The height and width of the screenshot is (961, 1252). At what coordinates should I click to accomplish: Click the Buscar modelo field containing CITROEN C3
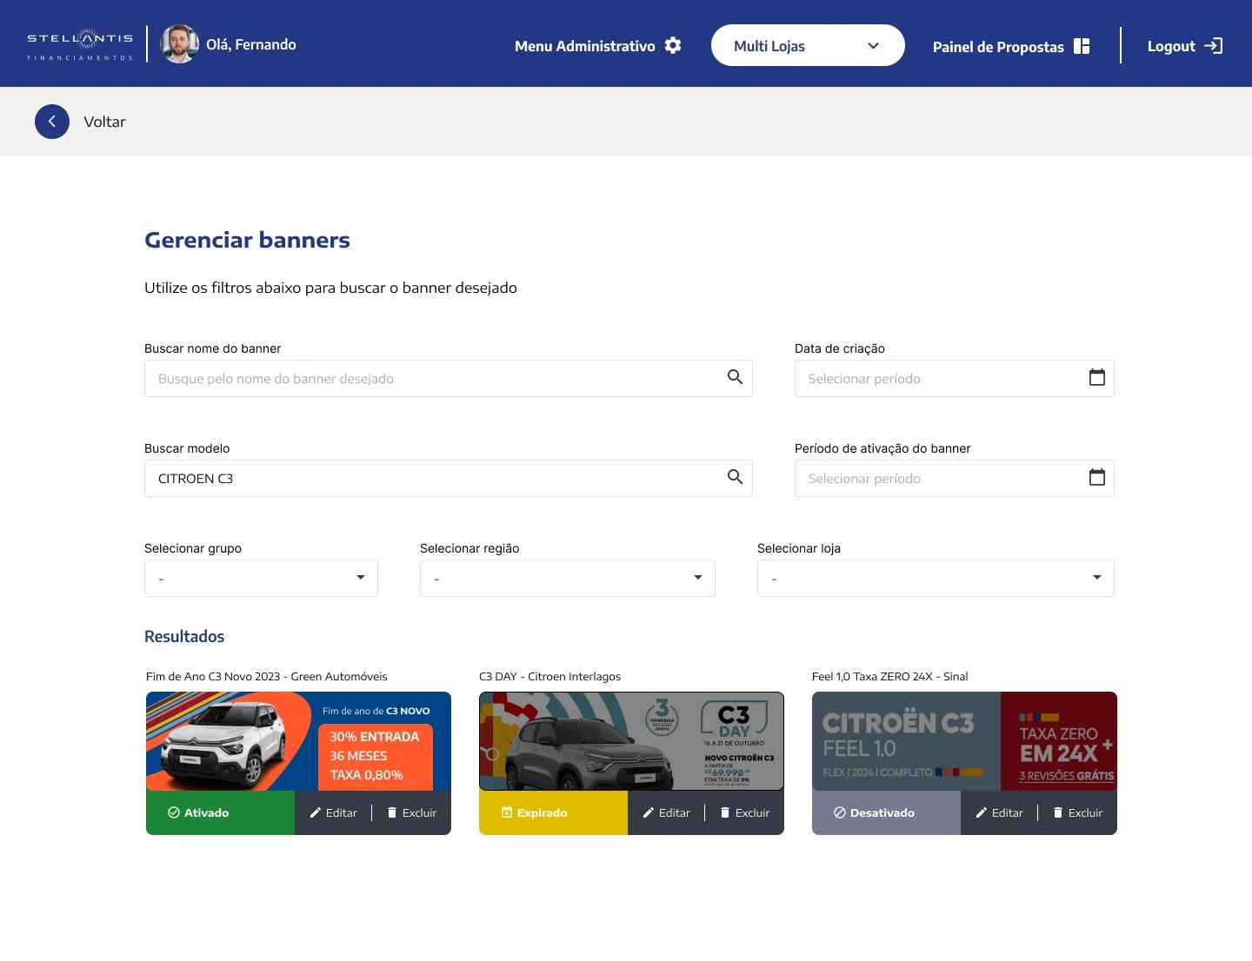click(449, 478)
